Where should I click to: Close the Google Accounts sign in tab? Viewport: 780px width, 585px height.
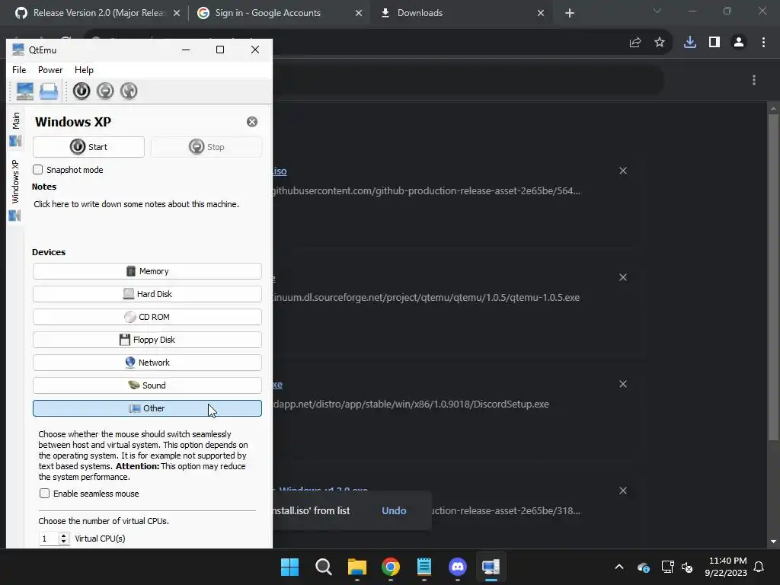pos(359,14)
